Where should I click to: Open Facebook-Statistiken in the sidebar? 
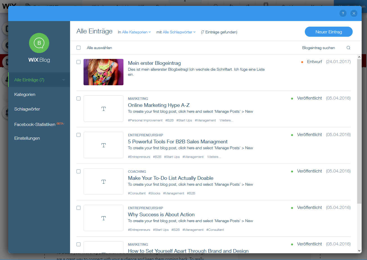tap(35, 124)
